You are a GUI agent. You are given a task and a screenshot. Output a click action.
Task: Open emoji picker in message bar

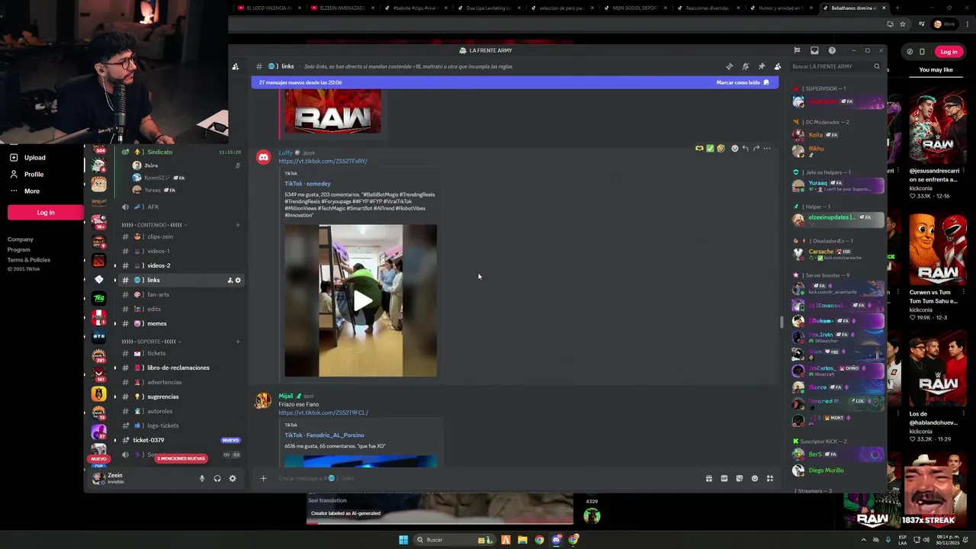(x=754, y=478)
